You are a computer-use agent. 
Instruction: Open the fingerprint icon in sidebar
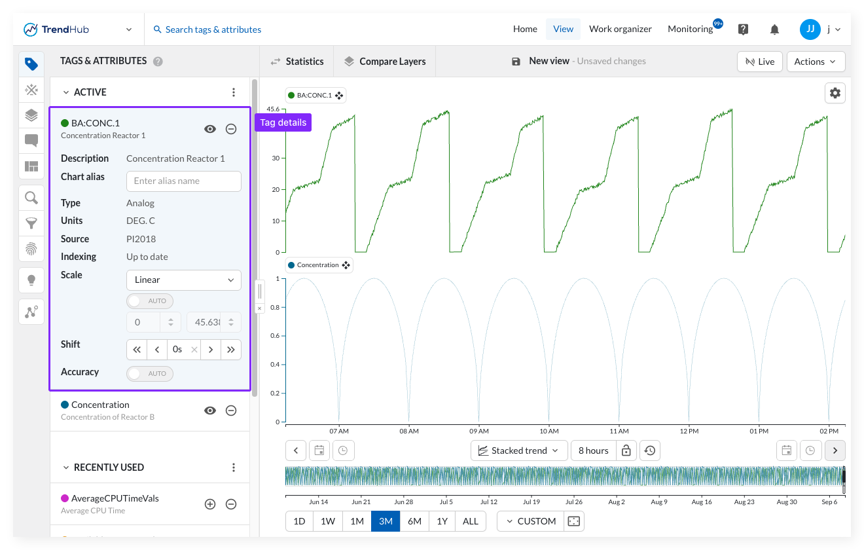pos(31,249)
